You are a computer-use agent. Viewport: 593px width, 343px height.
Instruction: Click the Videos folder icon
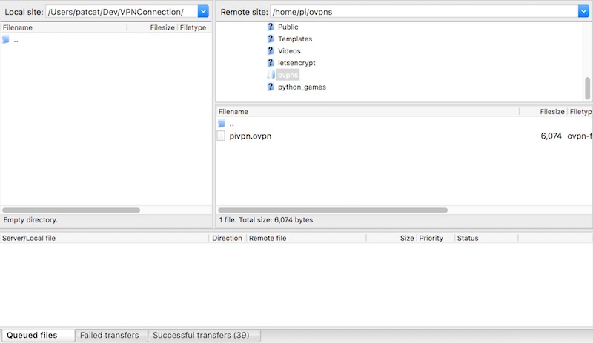click(271, 51)
